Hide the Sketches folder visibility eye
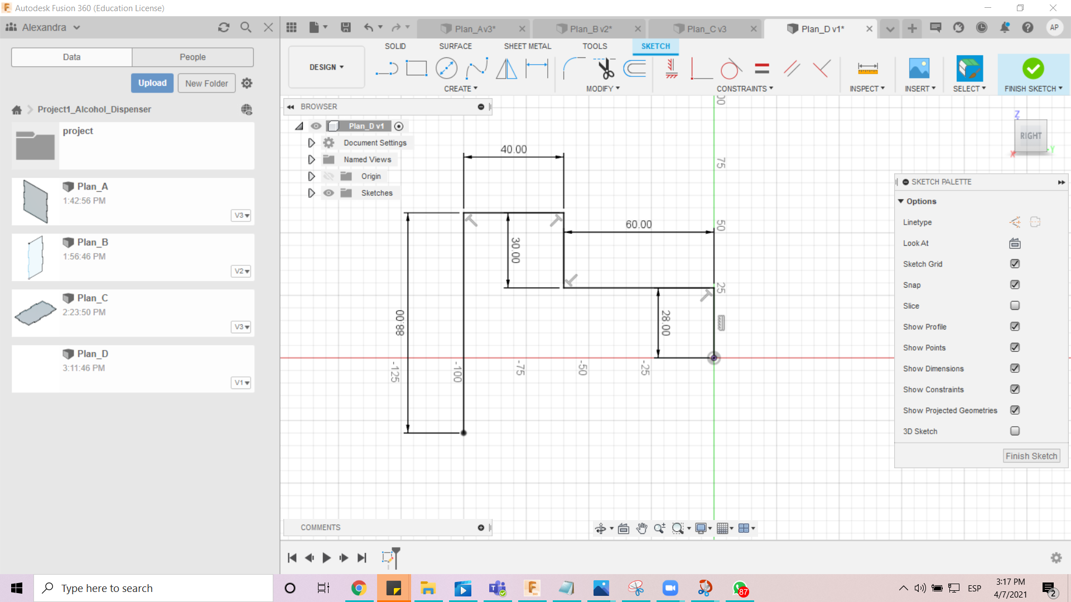Screen dimensions: 1071x602 [x=329, y=193]
